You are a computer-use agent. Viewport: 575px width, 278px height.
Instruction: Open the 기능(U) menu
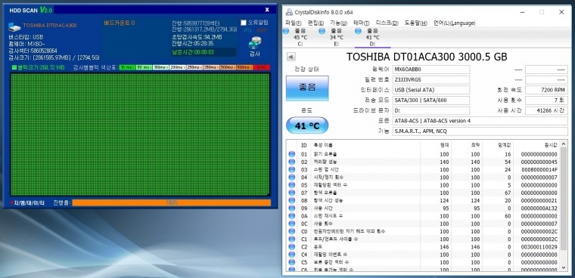[338, 23]
